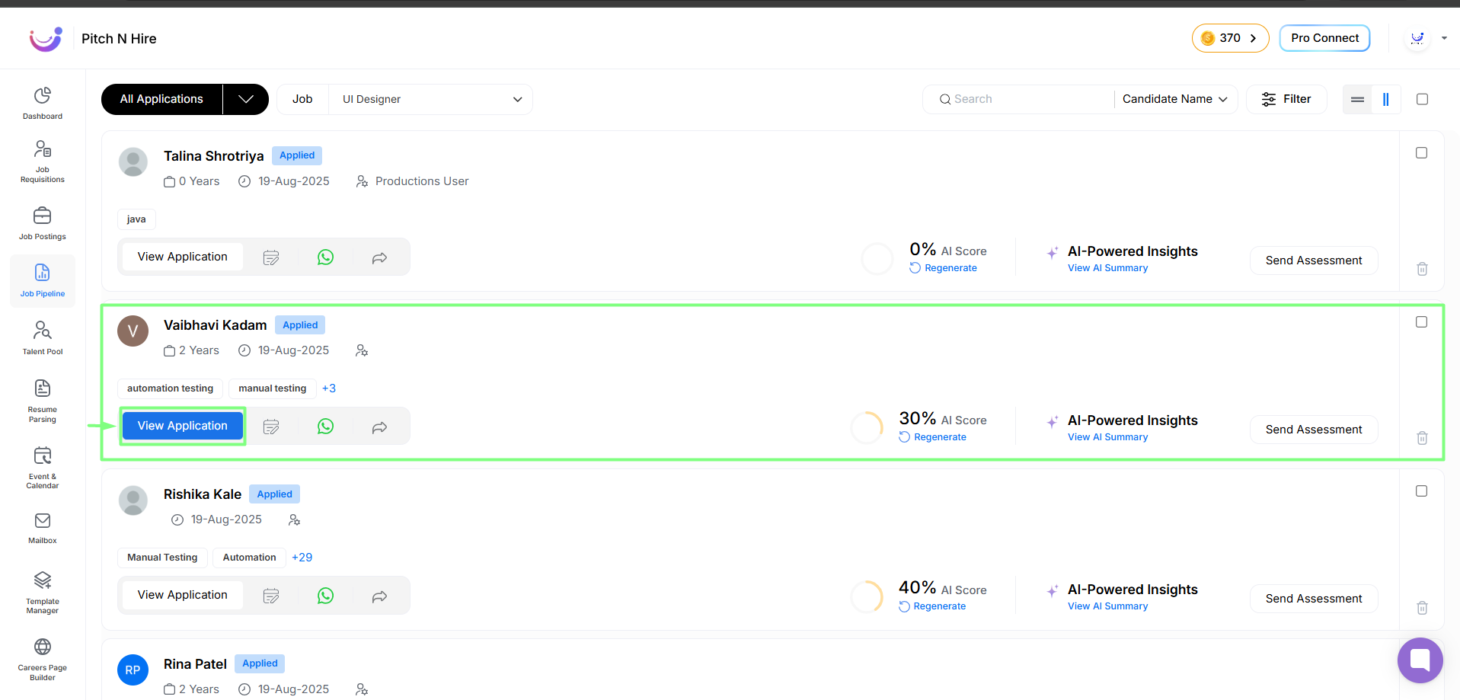Image resolution: width=1460 pixels, height=700 pixels.
Task: Regenerate the 0% AI Score
Action: 943,268
